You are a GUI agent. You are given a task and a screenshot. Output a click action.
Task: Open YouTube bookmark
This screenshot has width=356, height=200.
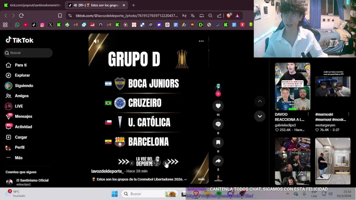pos(26,25)
